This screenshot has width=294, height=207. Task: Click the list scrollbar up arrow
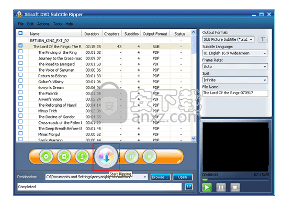coord(194,32)
